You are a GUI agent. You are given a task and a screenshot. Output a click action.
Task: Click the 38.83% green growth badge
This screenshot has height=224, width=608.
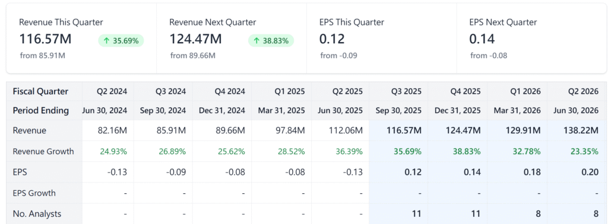click(271, 41)
